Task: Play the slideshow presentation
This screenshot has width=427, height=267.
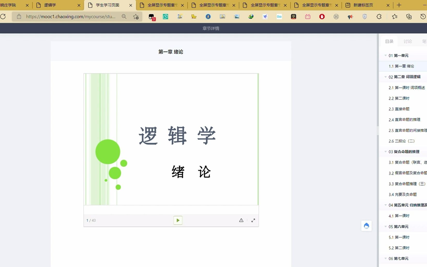Action: [178, 220]
